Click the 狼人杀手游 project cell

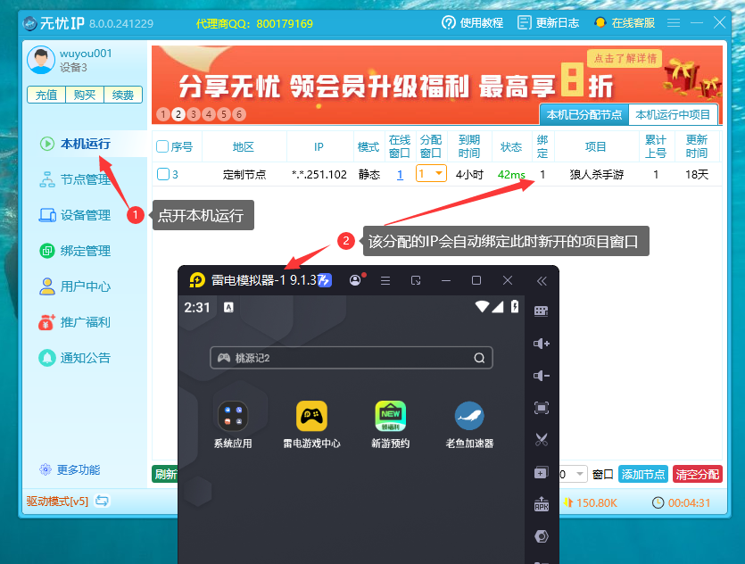pos(596,174)
